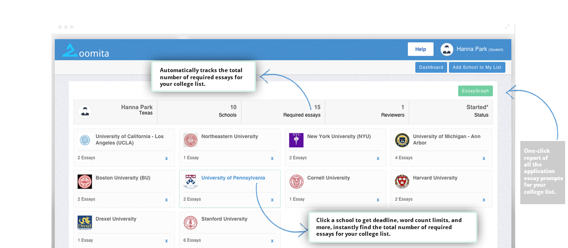This screenshot has height=248, width=568.
Task: Remove Harvard University with its x
Action: pyautogui.click(x=483, y=200)
